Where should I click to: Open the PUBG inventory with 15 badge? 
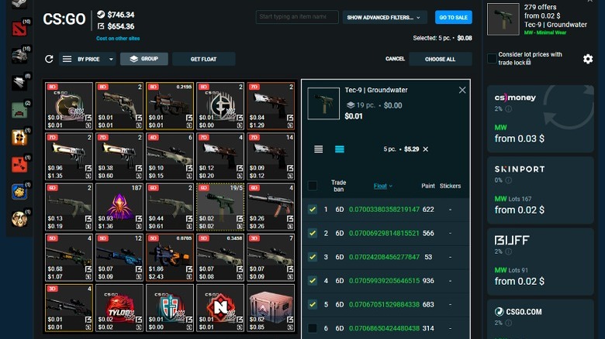[19, 56]
